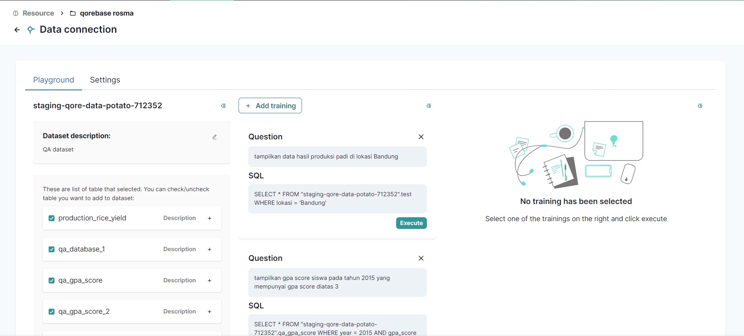Remove the Bandung rice production question
Screen dimensions: 744x336
pyautogui.click(x=421, y=137)
